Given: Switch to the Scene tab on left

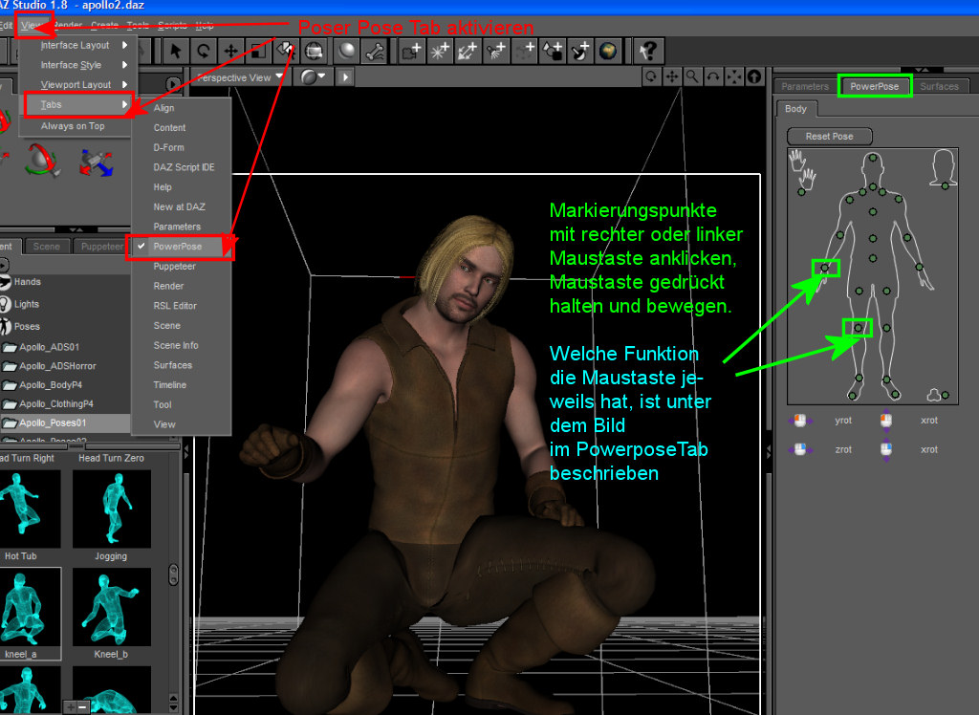Looking at the screenshot, I should [47, 247].
